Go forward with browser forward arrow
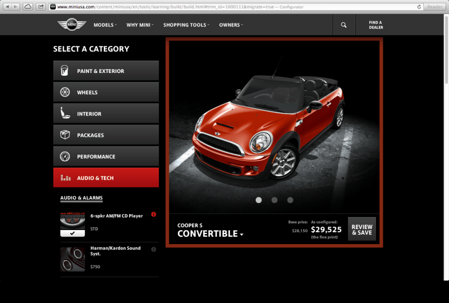Viewport: 449px width, 303px height. pos(16,7)
